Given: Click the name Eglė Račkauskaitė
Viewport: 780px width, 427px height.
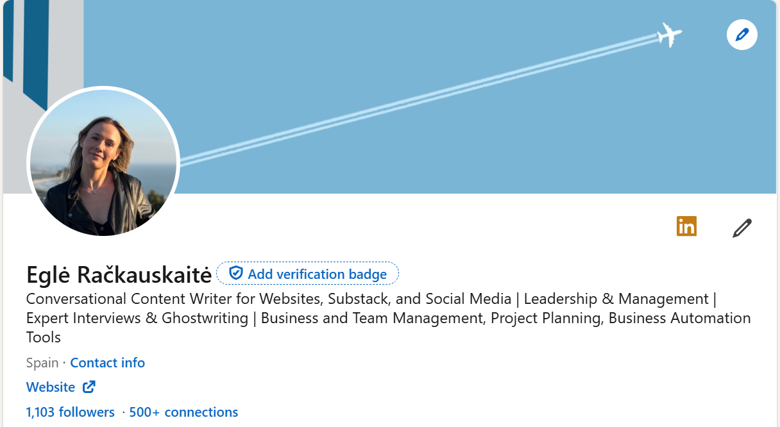Looking at the screenshot, I should tap(118, 274).
